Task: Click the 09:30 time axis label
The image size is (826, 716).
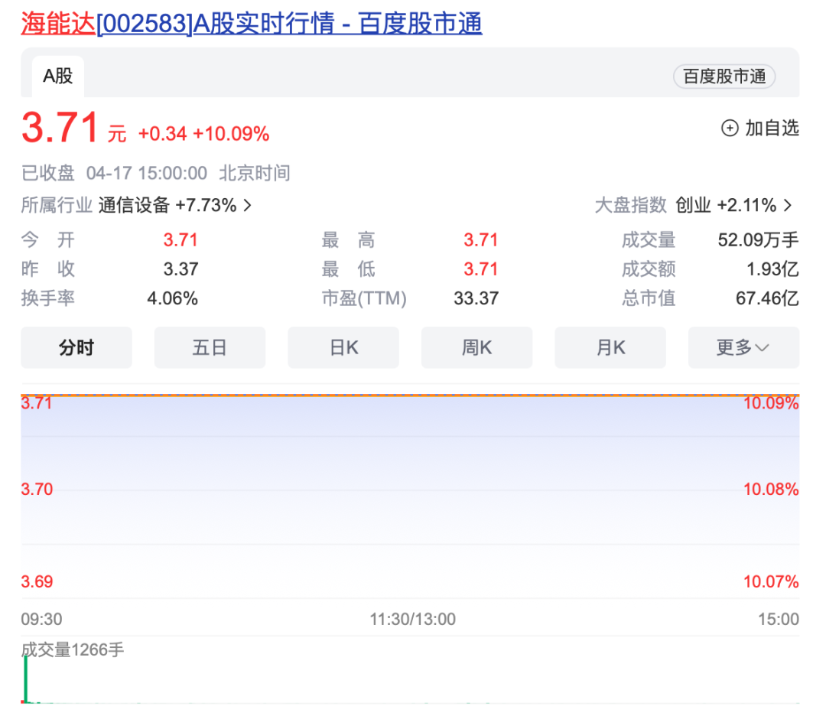Action: pyautogui.click(x=41, y=619)
